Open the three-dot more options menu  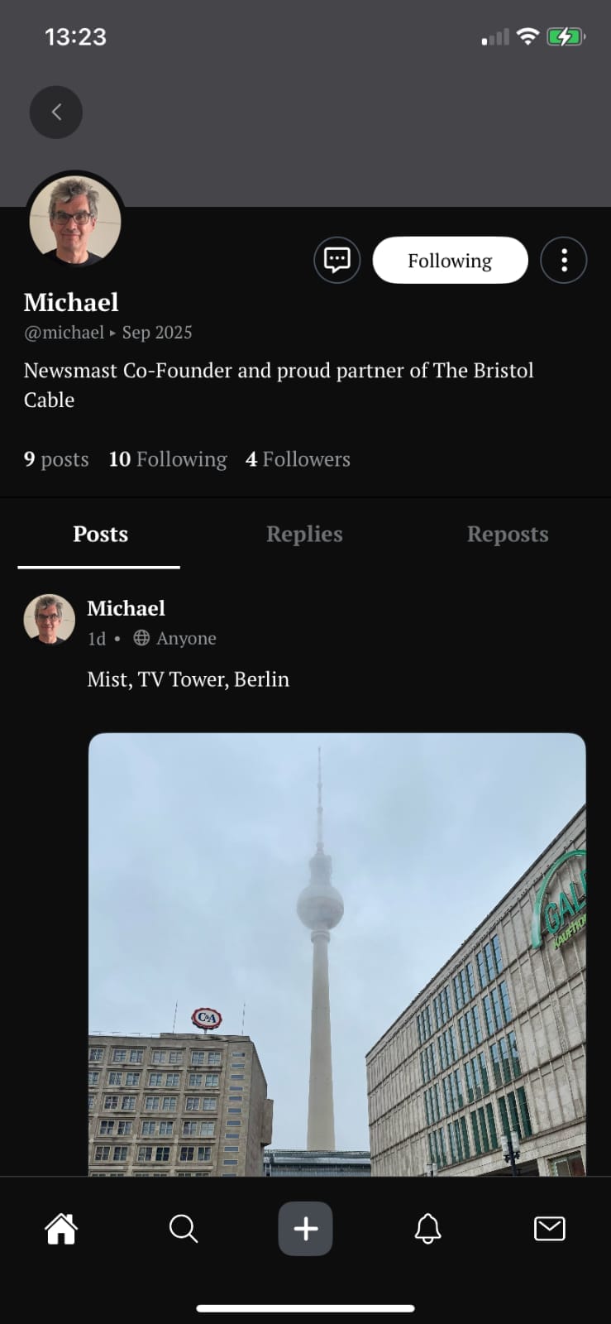(x=564, y=261)
